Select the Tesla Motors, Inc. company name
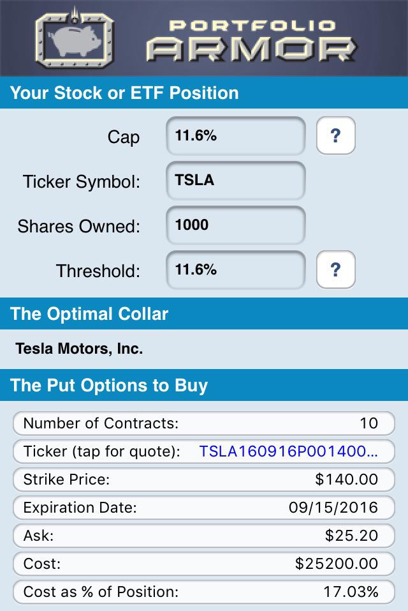The width and height of the screenshot is (408, 611). 79,349
